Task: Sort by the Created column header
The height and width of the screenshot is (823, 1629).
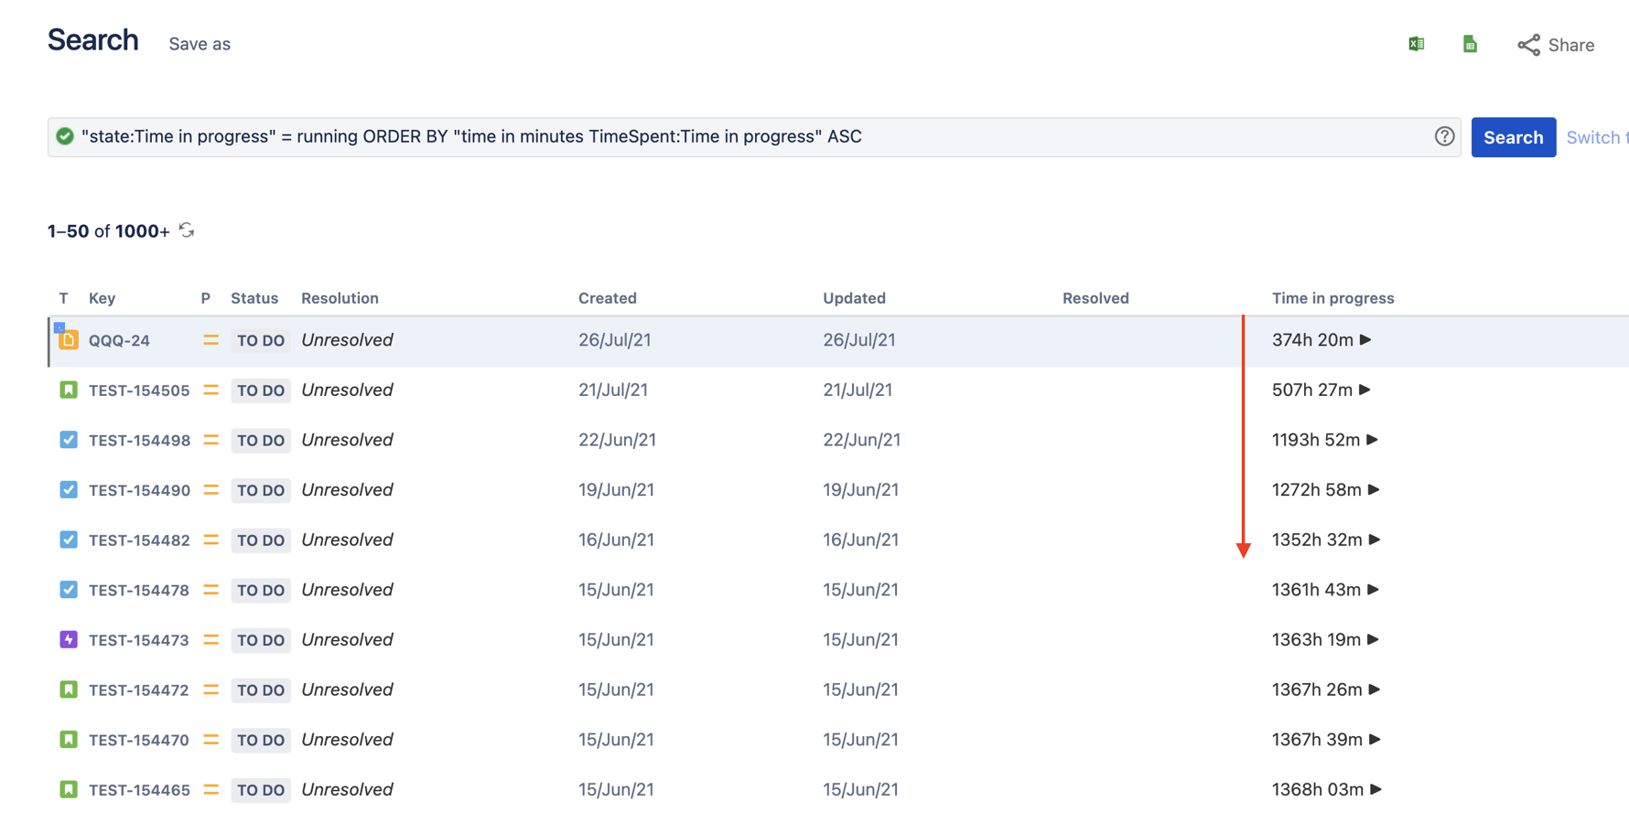Action: click(x=607, y=298)
